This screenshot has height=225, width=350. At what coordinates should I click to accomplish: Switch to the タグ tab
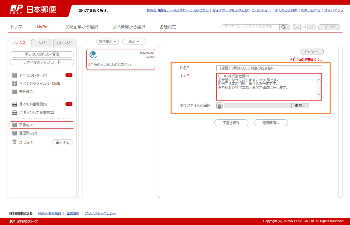click(x=42, y=43)
